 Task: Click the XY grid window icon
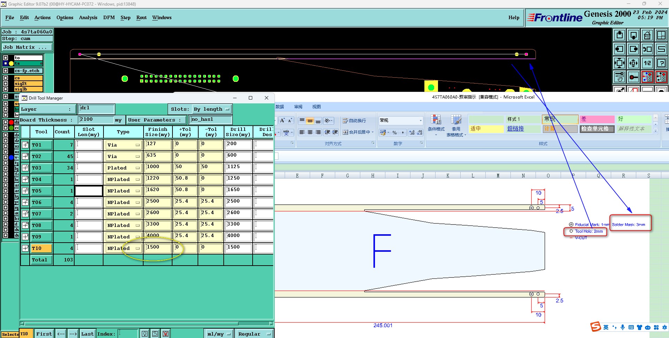[661, 35]
